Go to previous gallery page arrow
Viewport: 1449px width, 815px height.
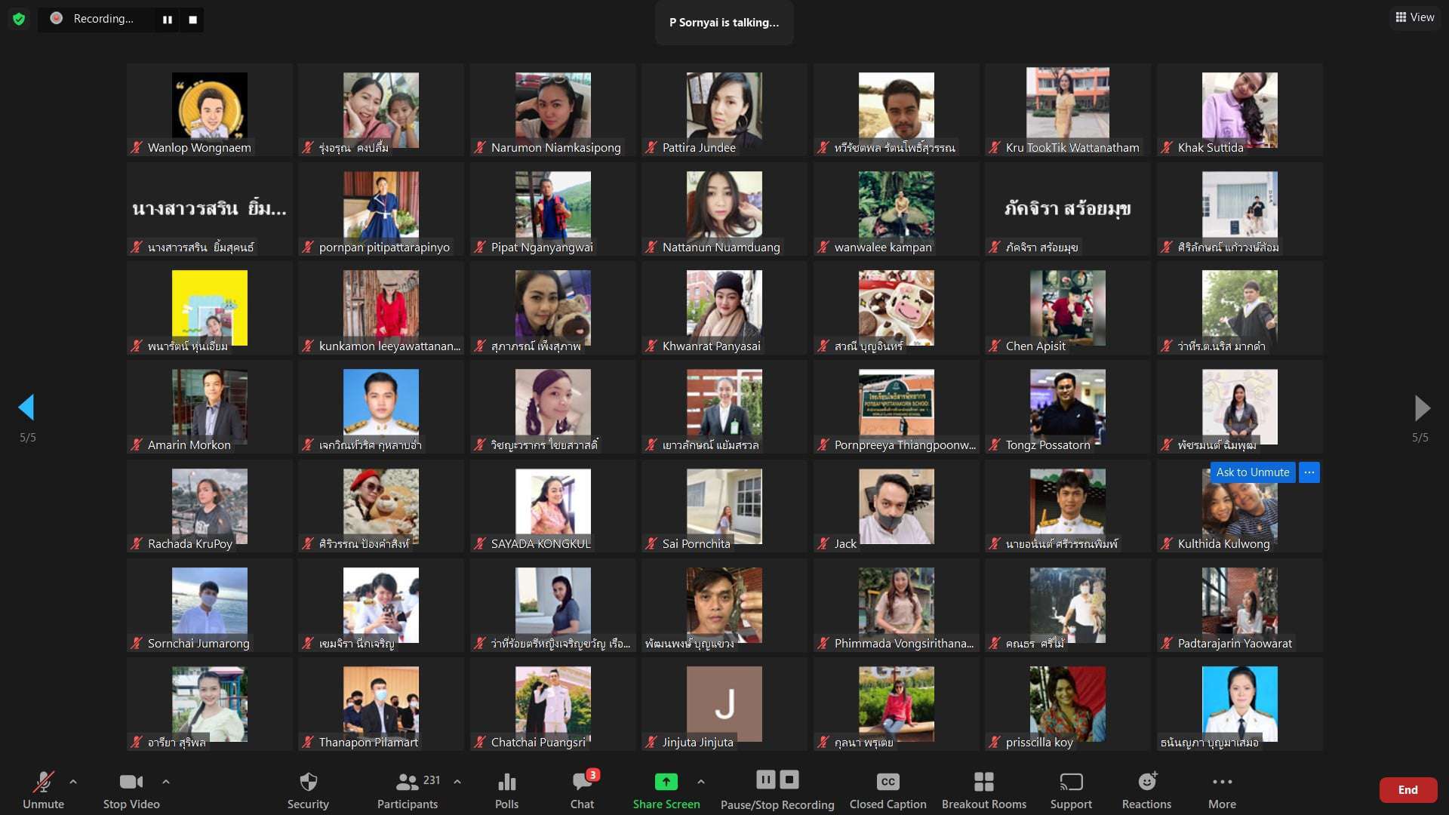coord(26,407)
